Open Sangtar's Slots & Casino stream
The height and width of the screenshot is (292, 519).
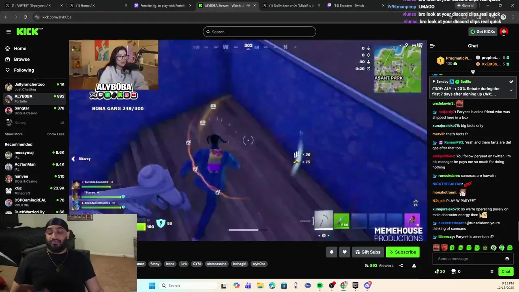point(34,110)
